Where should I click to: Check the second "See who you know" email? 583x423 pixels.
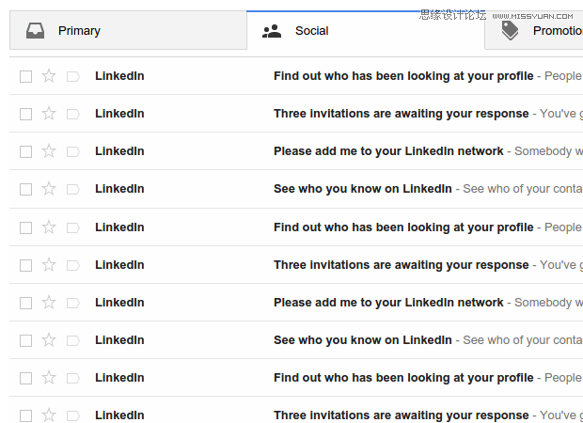coord(25,340)
